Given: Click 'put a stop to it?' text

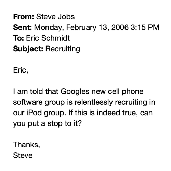Looking at the screenshot, I should 55,123.
